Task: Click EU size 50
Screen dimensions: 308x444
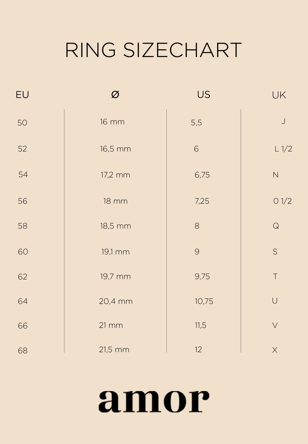Action: pos(22,123)
